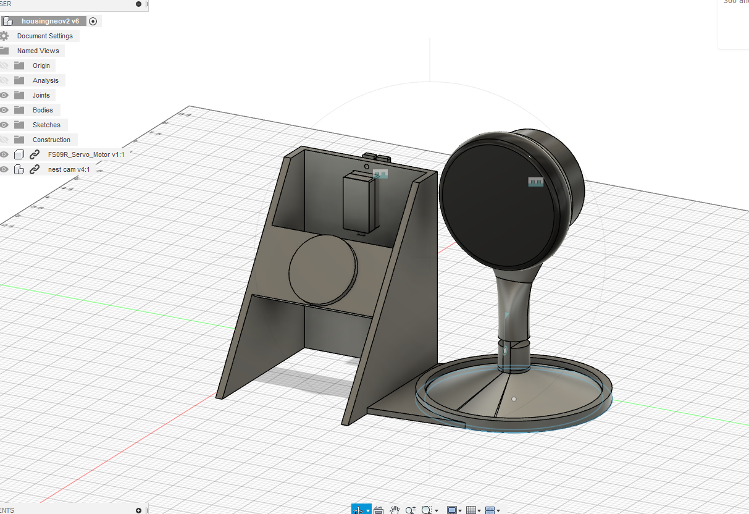749x514 pixels.
Task: Click the Fit zoom window icon
Action: [427, 510]
